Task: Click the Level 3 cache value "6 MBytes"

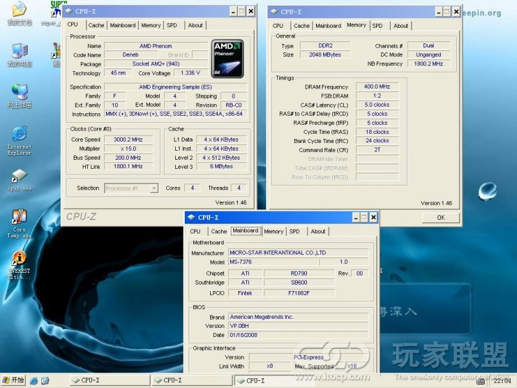Action: click(x=221, y=167)
